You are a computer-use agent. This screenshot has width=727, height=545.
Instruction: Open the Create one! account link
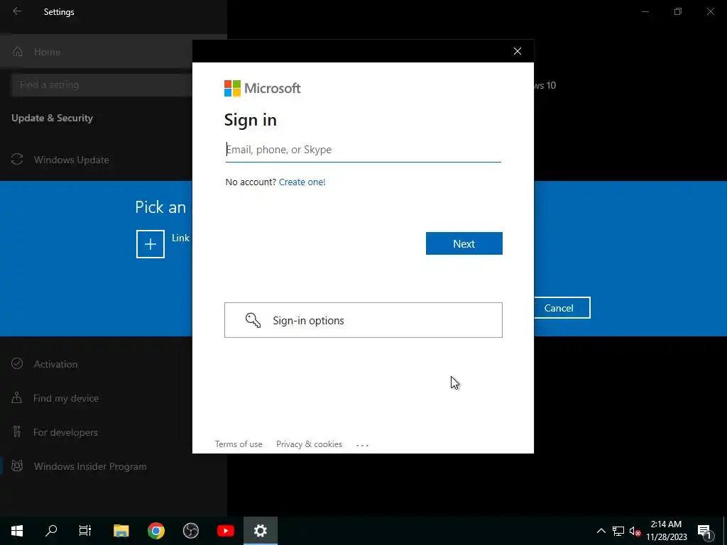click(x=302, y=182)
